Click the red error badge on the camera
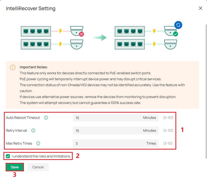This screenshot has width=207, height=178. (82, 34)
